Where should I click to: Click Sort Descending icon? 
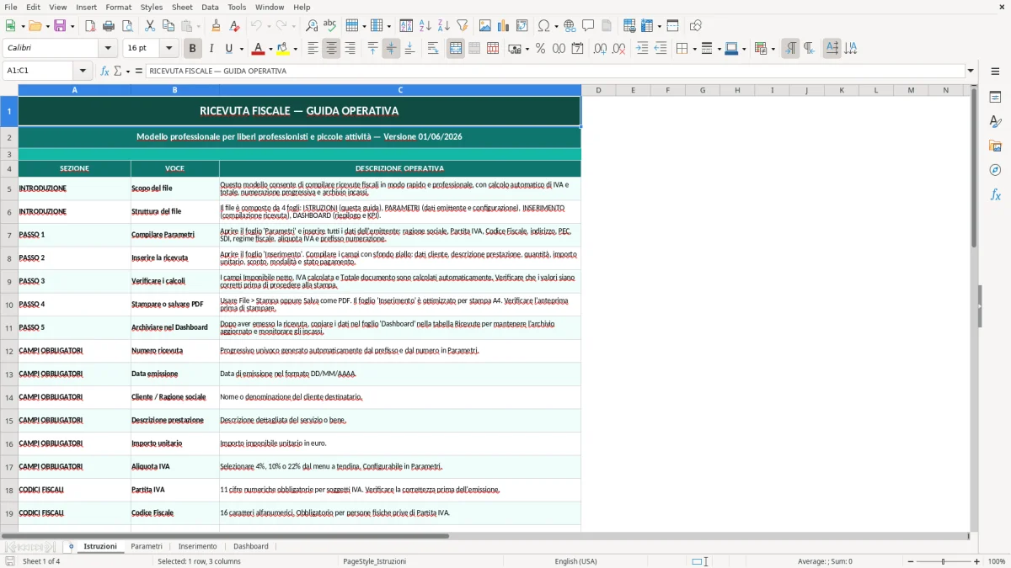(x=444, y=26)
